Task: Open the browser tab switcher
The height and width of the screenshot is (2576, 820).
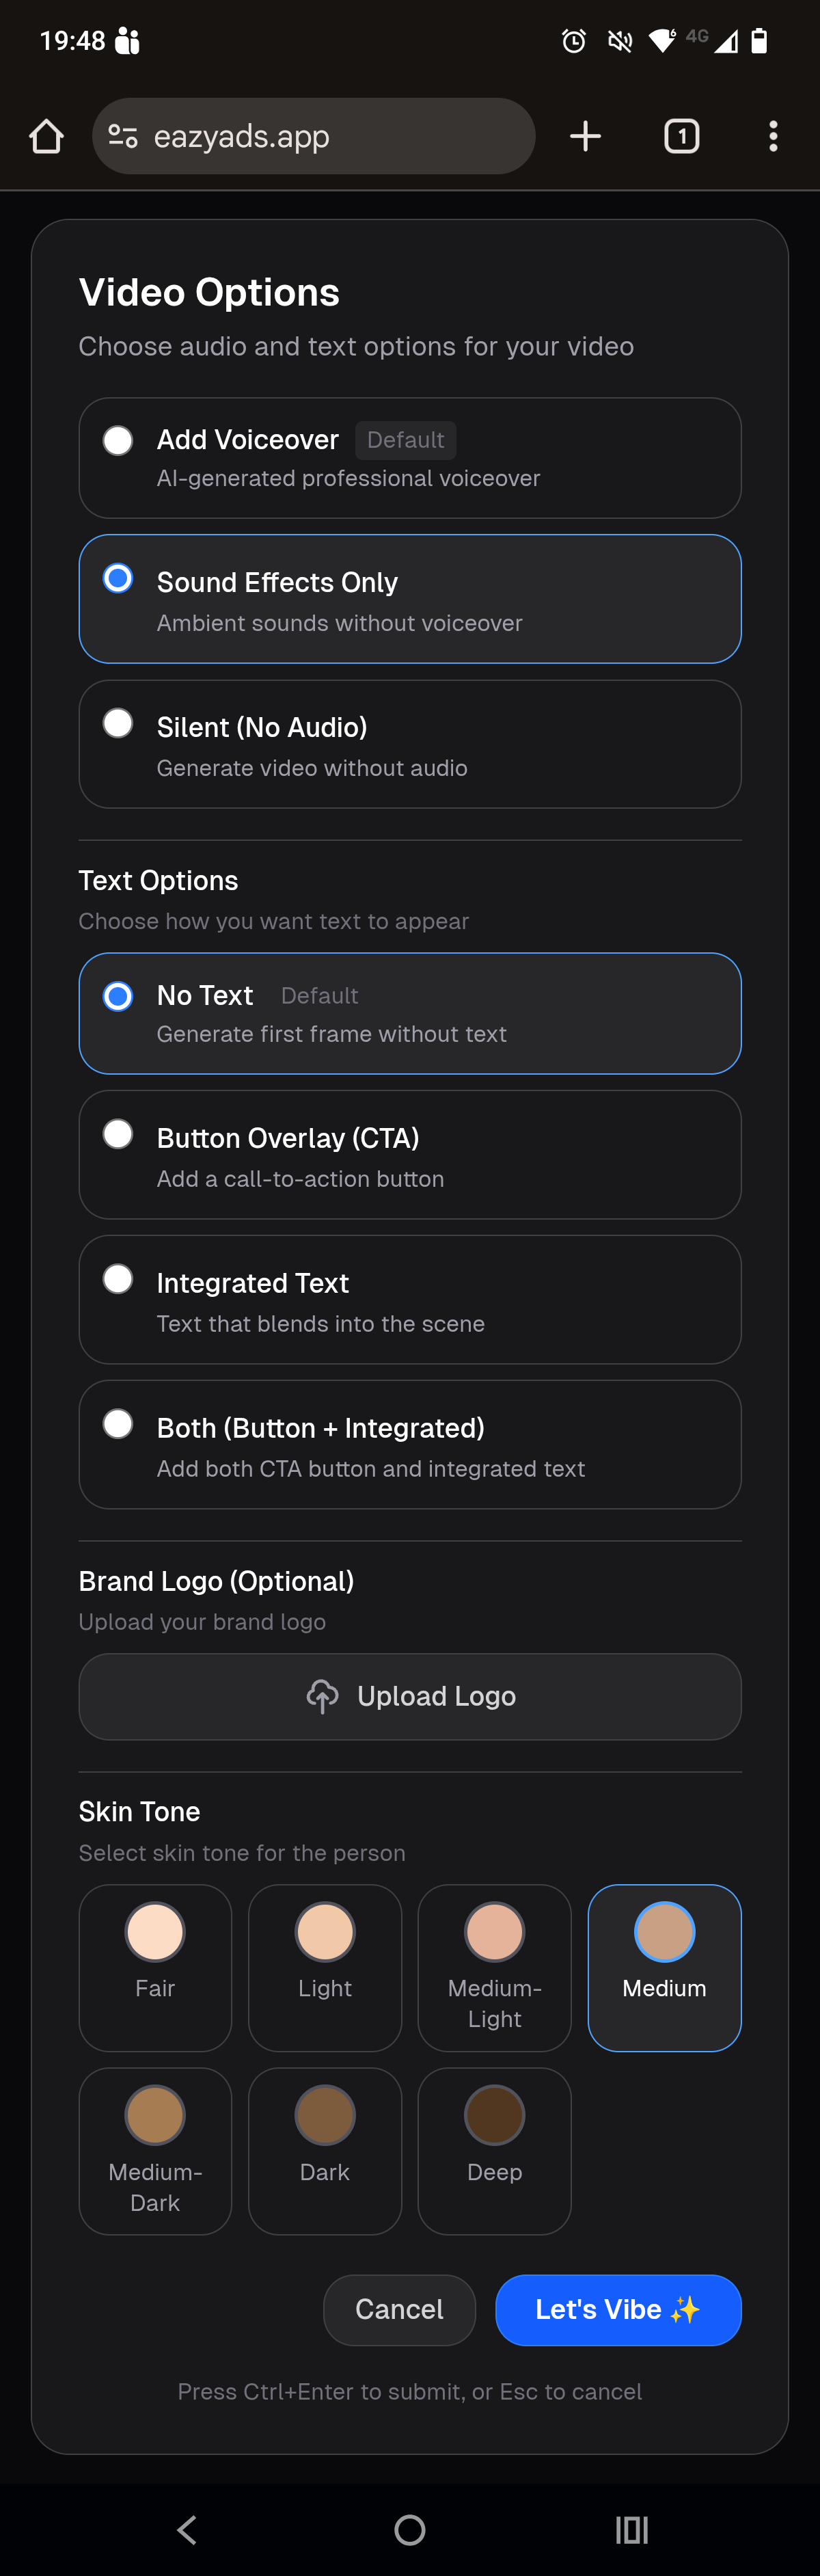Action: click(x=681, y=136)
